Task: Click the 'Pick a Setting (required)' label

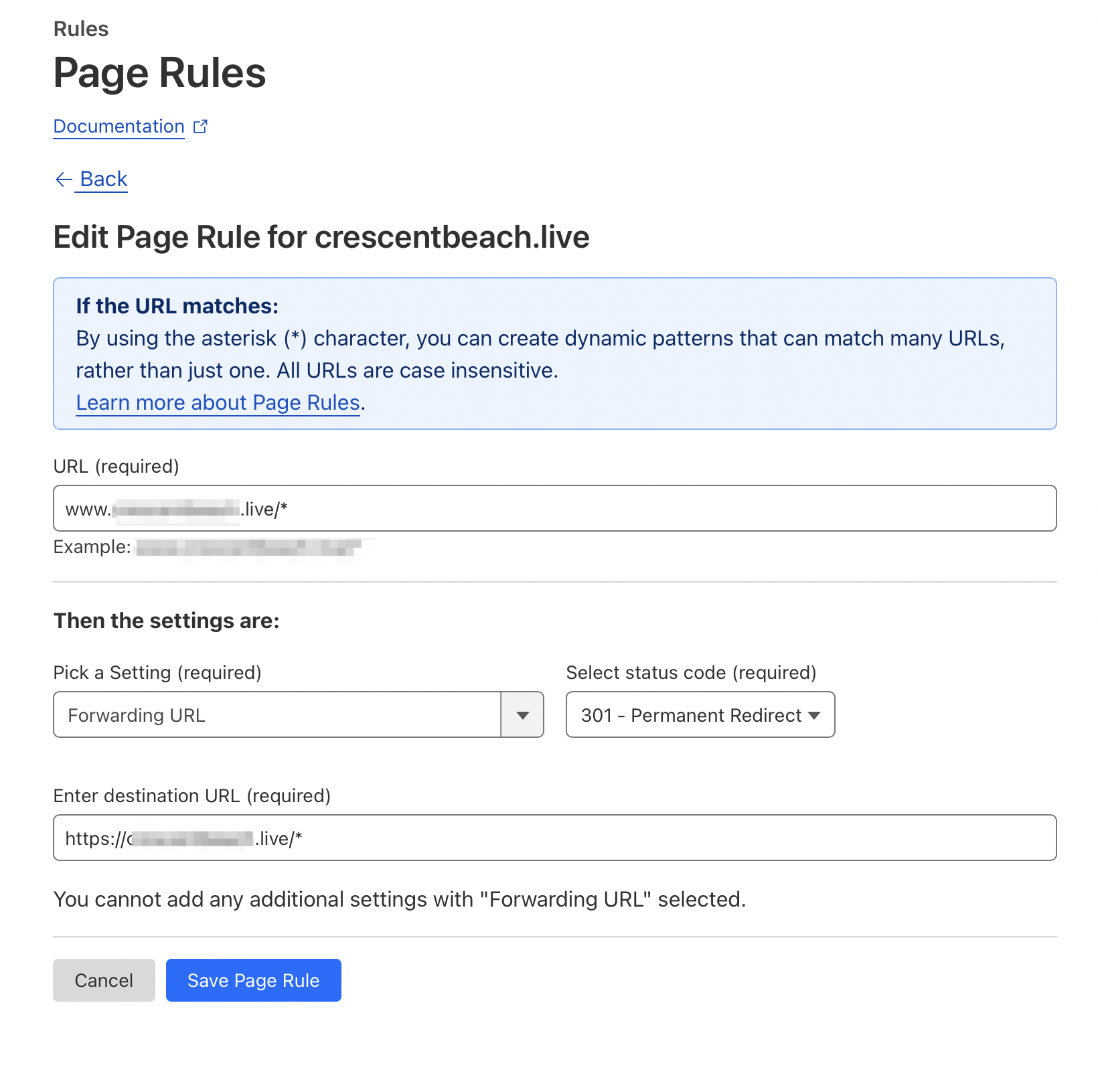Action: click(x=157, y=672)
